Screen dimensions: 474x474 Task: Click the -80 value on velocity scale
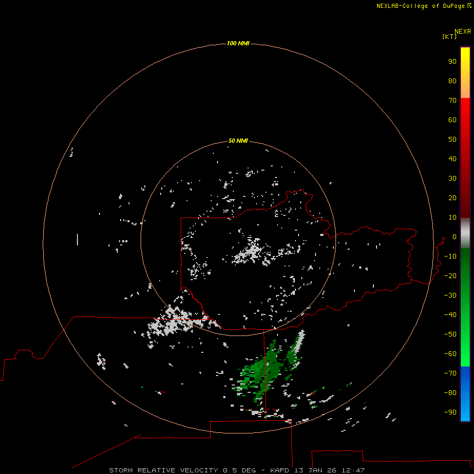(450, 393)
